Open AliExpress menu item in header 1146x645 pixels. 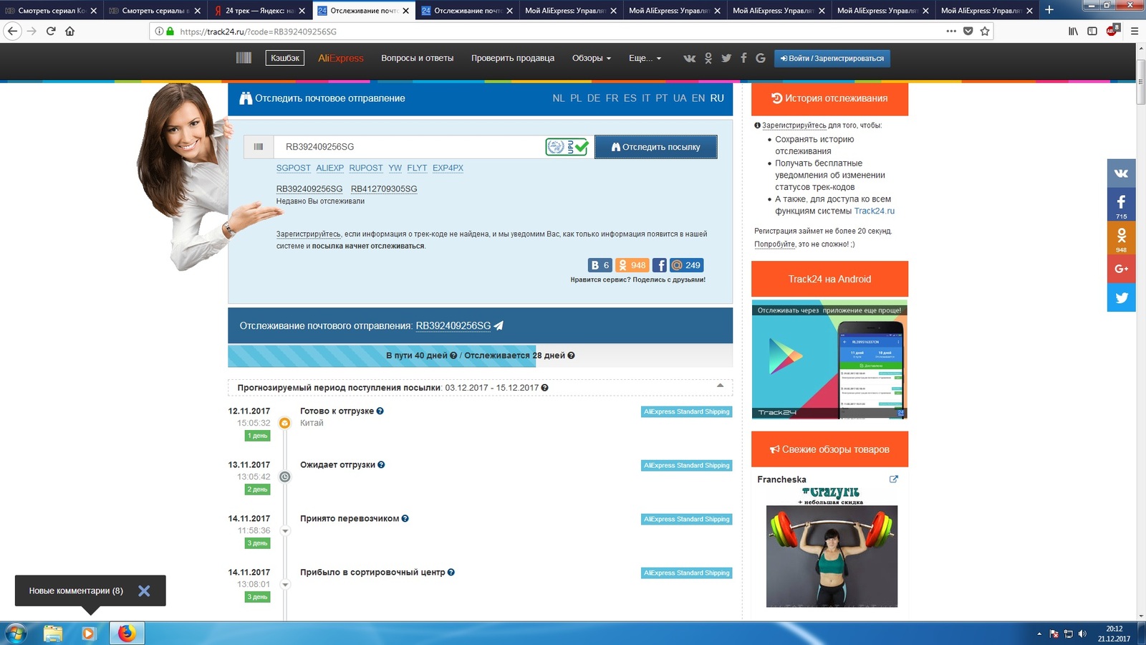click(x=341, y=58)
